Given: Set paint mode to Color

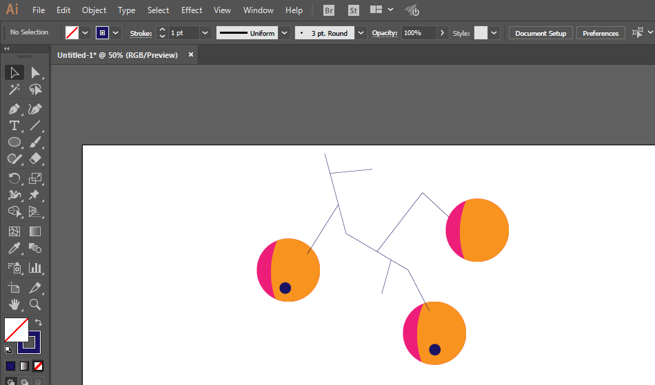Looking at the screenshot, I should coord(11,366).
